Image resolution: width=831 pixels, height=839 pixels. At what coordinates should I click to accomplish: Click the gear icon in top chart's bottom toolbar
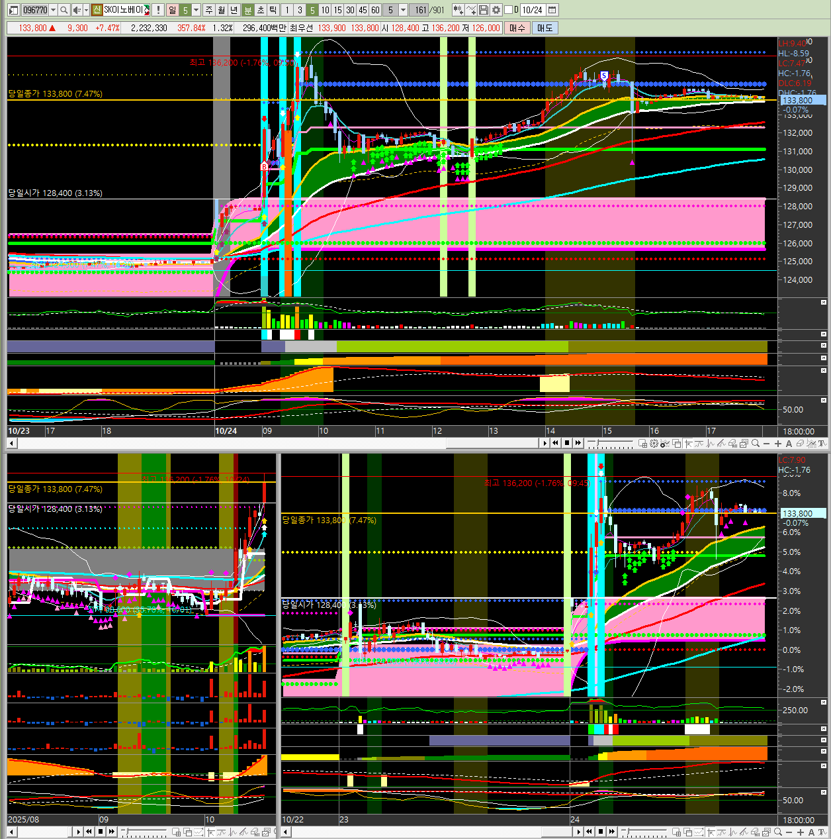(654, 443)
